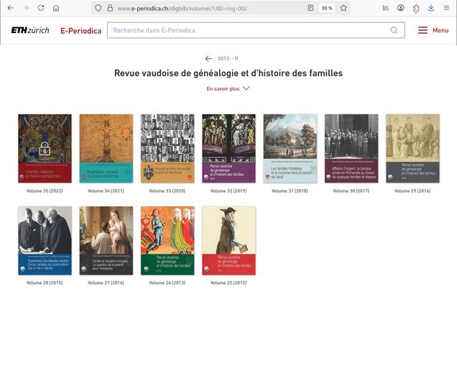The image size is (457, 383).
Task: Open the Firefox account icon
Action: coord(401,8)
